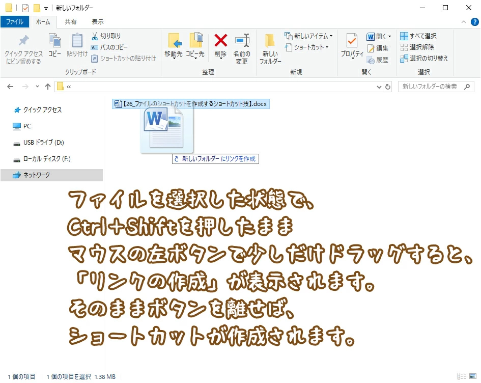This screenshot has width=481, height=383.
Task: Click the folder icon in title bar
Action: pos(9,8)
